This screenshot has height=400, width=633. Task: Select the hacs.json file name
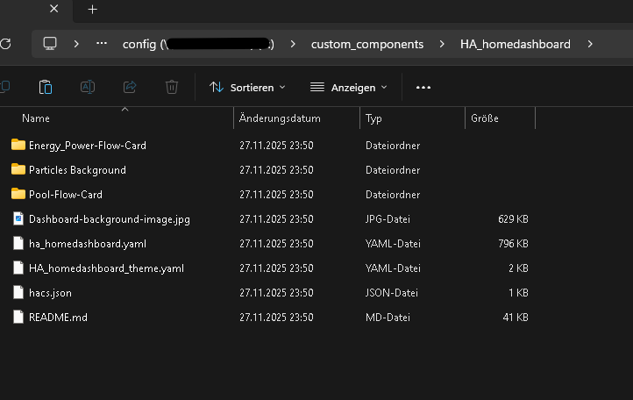pyautogui.click(x=51, y=293)
